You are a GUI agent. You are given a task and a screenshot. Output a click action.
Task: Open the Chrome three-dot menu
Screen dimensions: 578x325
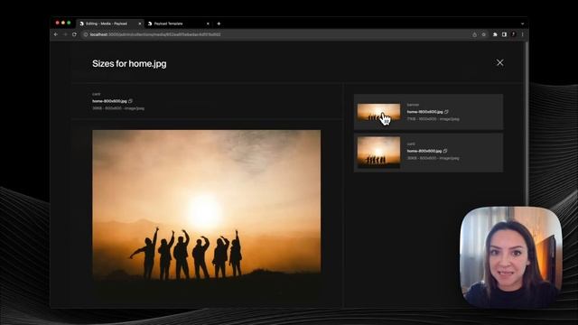point(522,34)
